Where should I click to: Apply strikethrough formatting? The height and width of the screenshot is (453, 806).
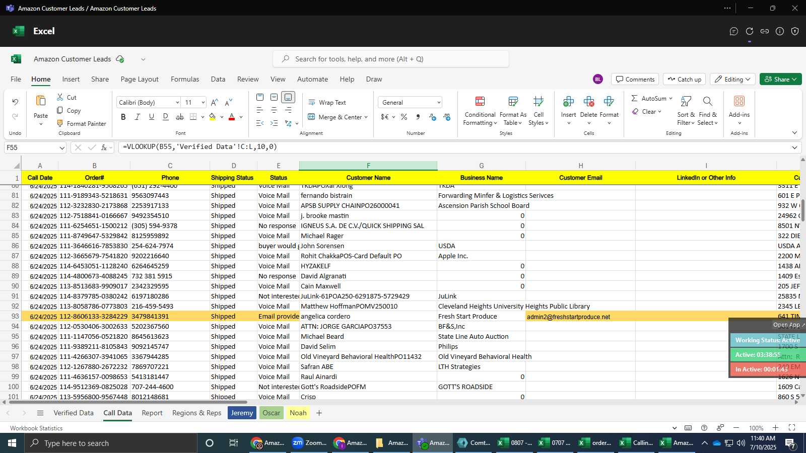(x=180, y=117)
